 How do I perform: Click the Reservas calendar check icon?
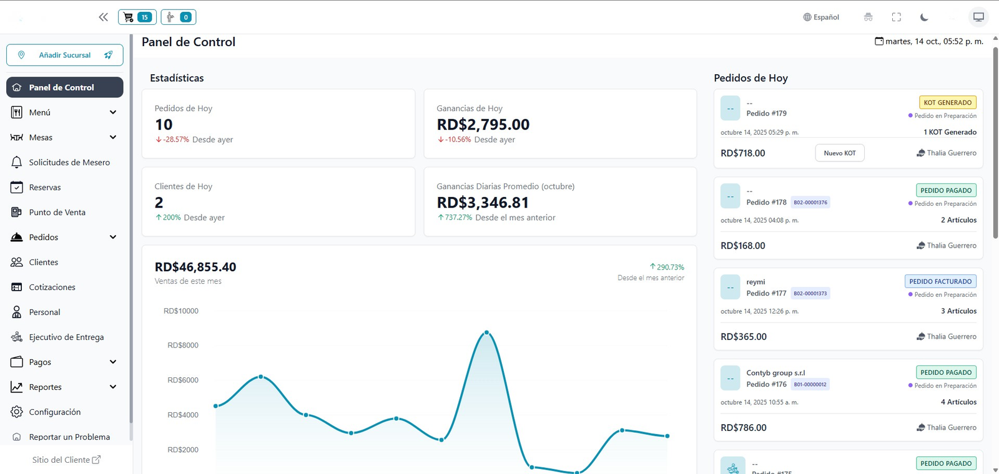click(17, 187)
